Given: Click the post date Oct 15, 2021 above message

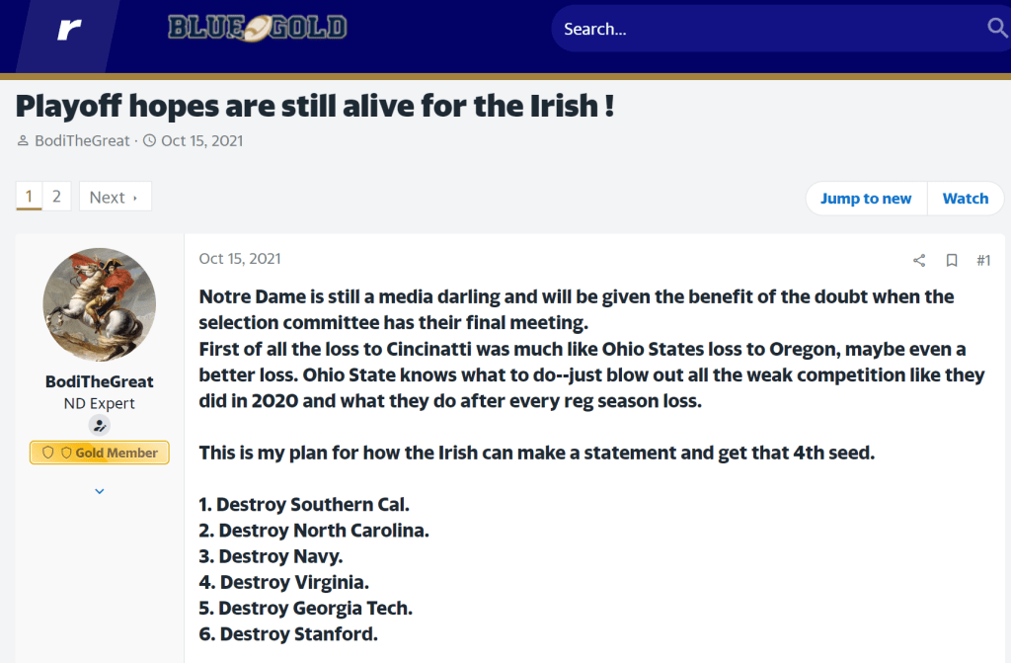Looking at the screenshot, I should 240,259.
